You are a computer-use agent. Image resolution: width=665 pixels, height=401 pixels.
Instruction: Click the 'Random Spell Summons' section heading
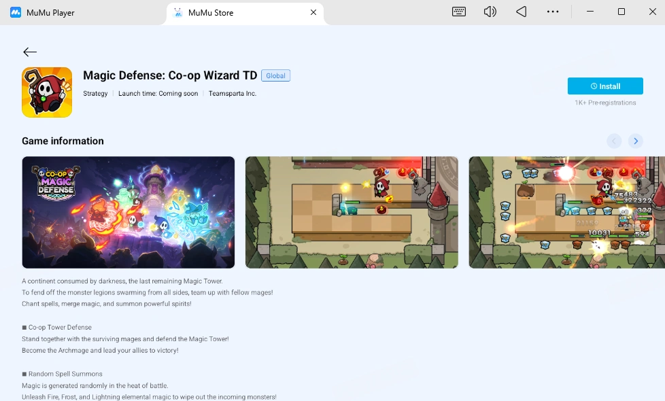click(x=62, y=374)
